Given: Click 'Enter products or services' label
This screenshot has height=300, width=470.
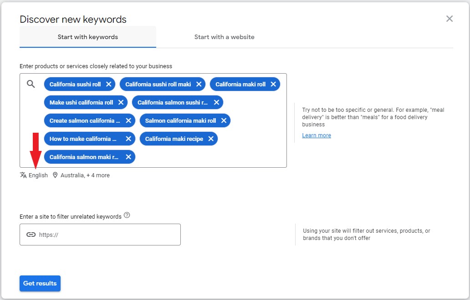Looking at the screenshot, I should 96,66.
